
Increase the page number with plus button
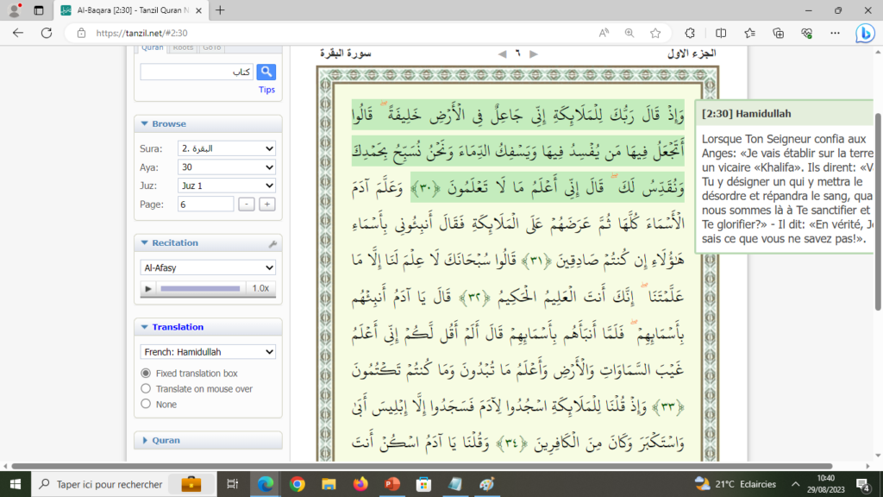point(267,204)
